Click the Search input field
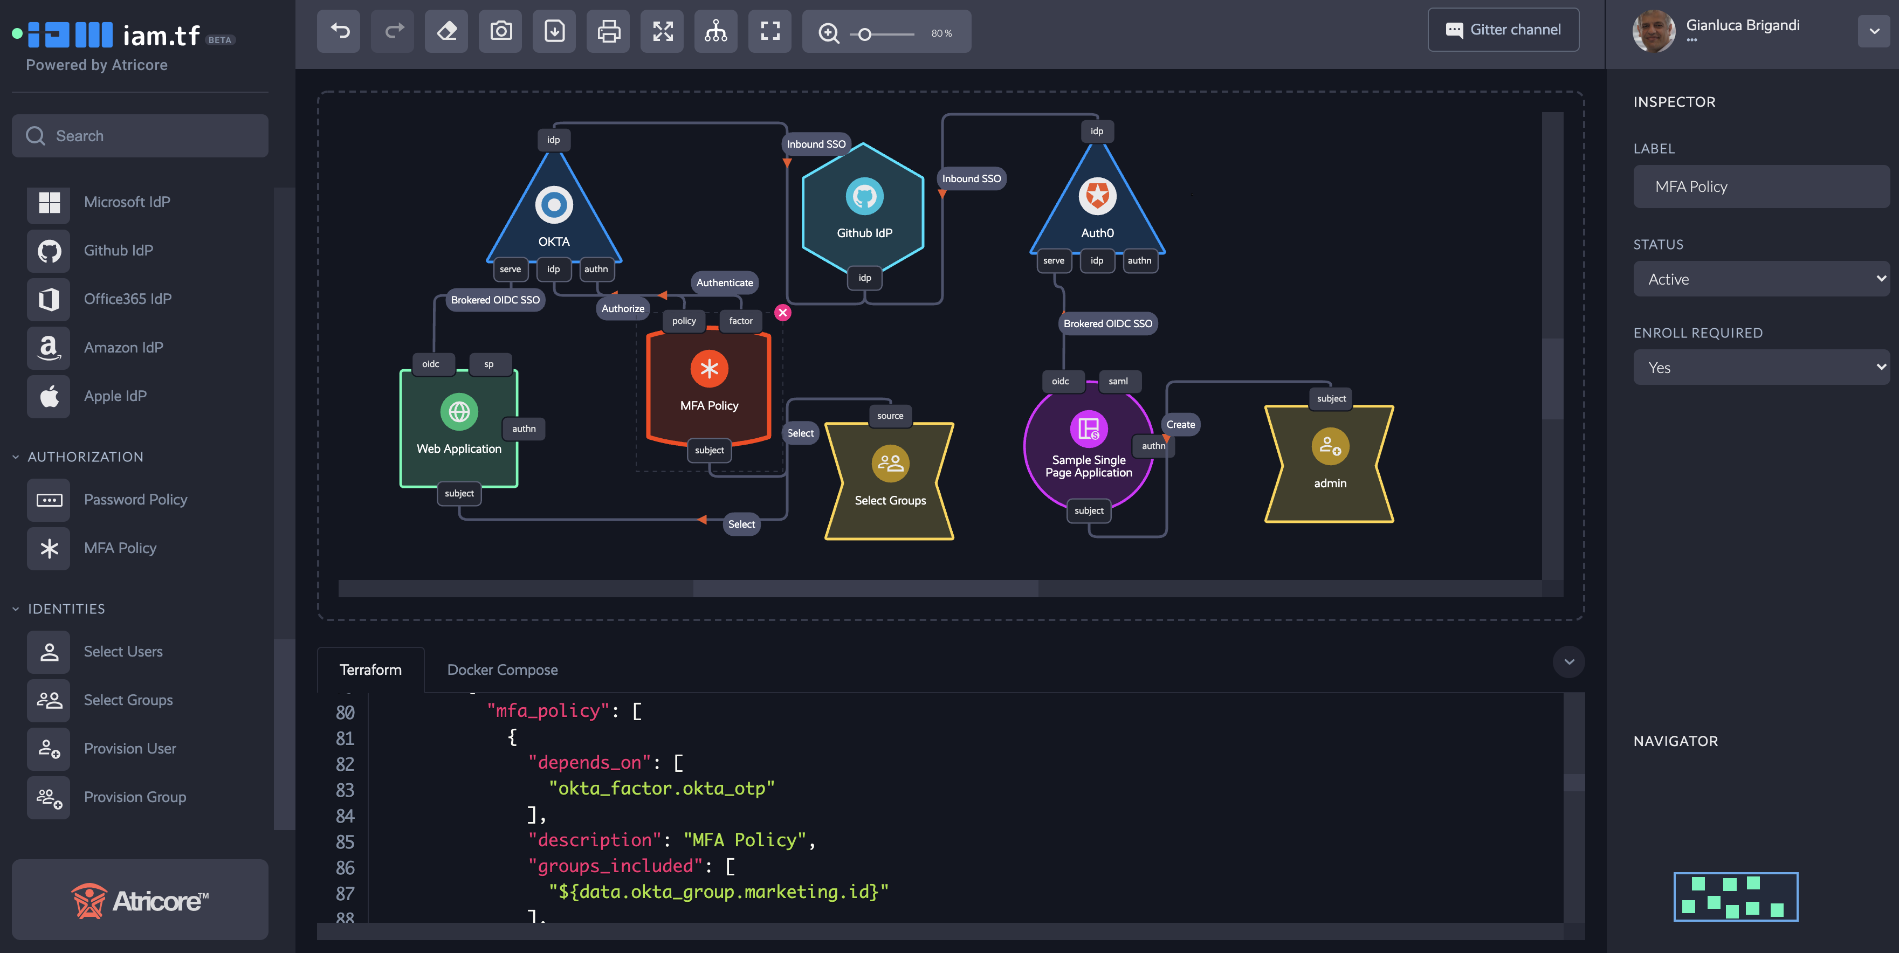 140,136
